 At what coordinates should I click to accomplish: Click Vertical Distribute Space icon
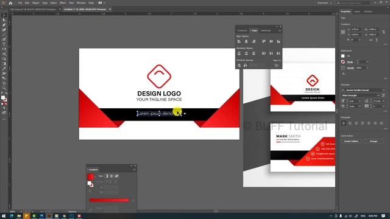[x=239, y=65]
